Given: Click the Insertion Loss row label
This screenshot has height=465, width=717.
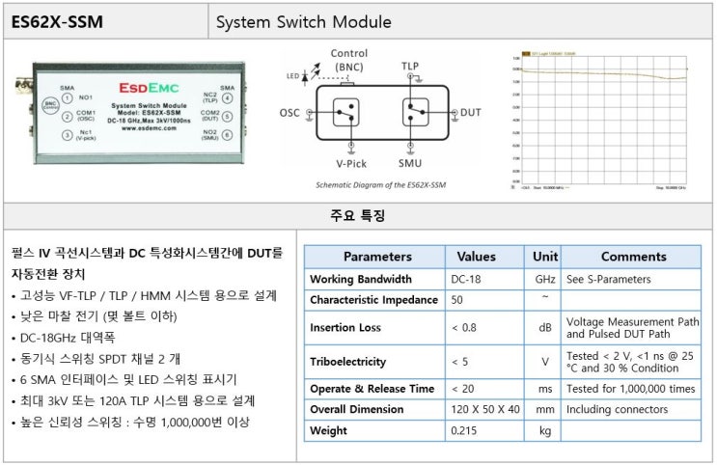Looking at the screenshot, I should 345,327.
